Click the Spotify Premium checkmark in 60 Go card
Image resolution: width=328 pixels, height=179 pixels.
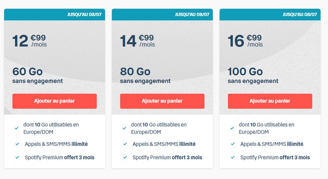click(x=17, y=157)
